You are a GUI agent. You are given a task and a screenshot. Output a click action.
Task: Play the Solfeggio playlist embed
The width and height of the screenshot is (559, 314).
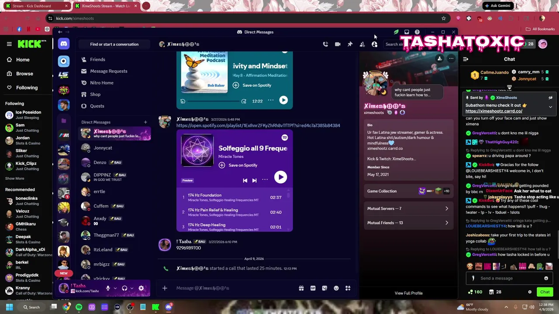(280, 177)
